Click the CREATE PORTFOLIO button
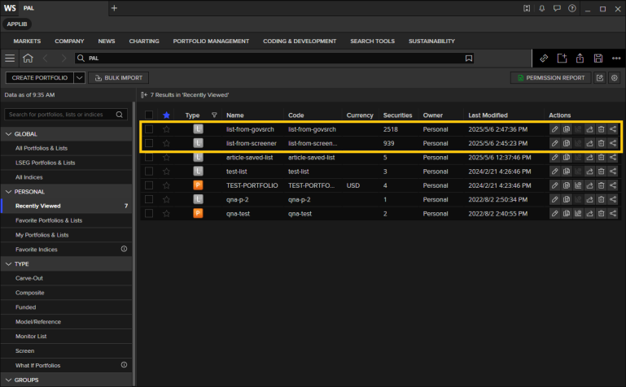Screen dimensions: 626x387 pos(40,78)
